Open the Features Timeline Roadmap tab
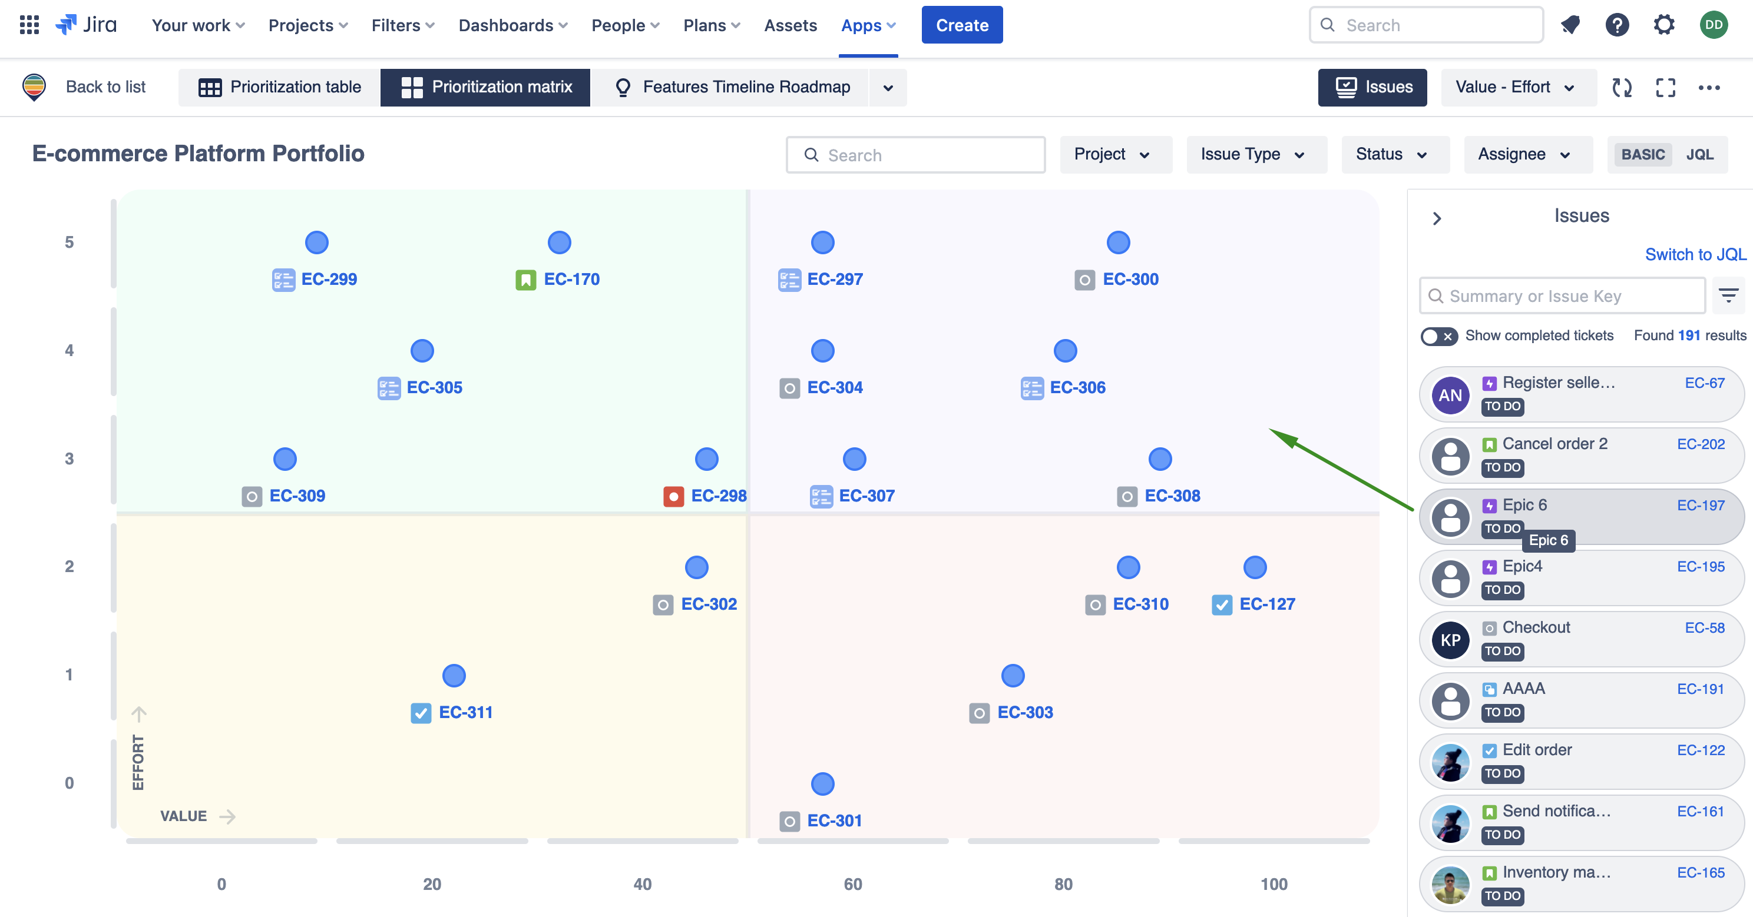This screenshot has height=917, width=1753. pos(732,87)
